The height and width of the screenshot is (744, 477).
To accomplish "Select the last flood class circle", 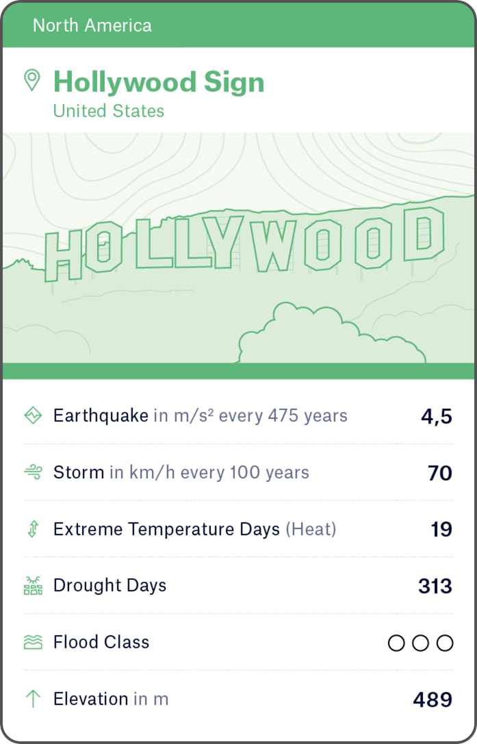I will [445, 643].
